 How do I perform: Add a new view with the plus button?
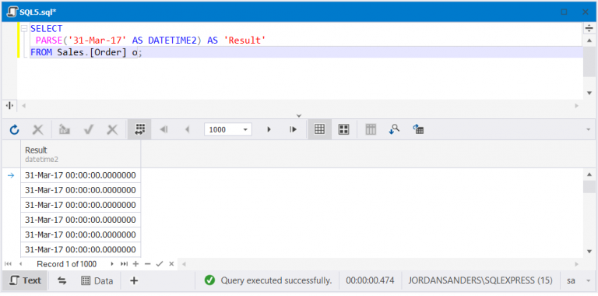coord(134,281)
